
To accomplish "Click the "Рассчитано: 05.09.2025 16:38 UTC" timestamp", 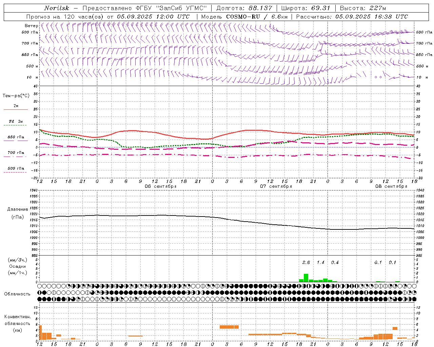I will point(352,17).
